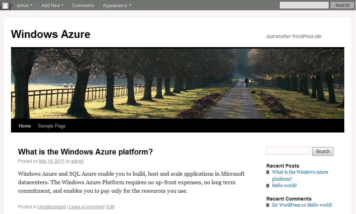356x214 pixels.
Task: Open 'Hello world!' link under Recent Comments
Action: click(x=320, y=205)
